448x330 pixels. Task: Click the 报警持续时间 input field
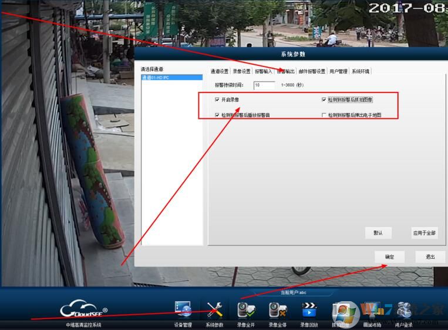pos(264,85)
